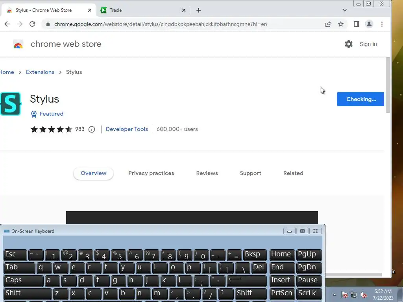The height and width of the screenshot is (302, 403).
Task: Click the star rating for Stylus
Action: [x=51, y=129]
